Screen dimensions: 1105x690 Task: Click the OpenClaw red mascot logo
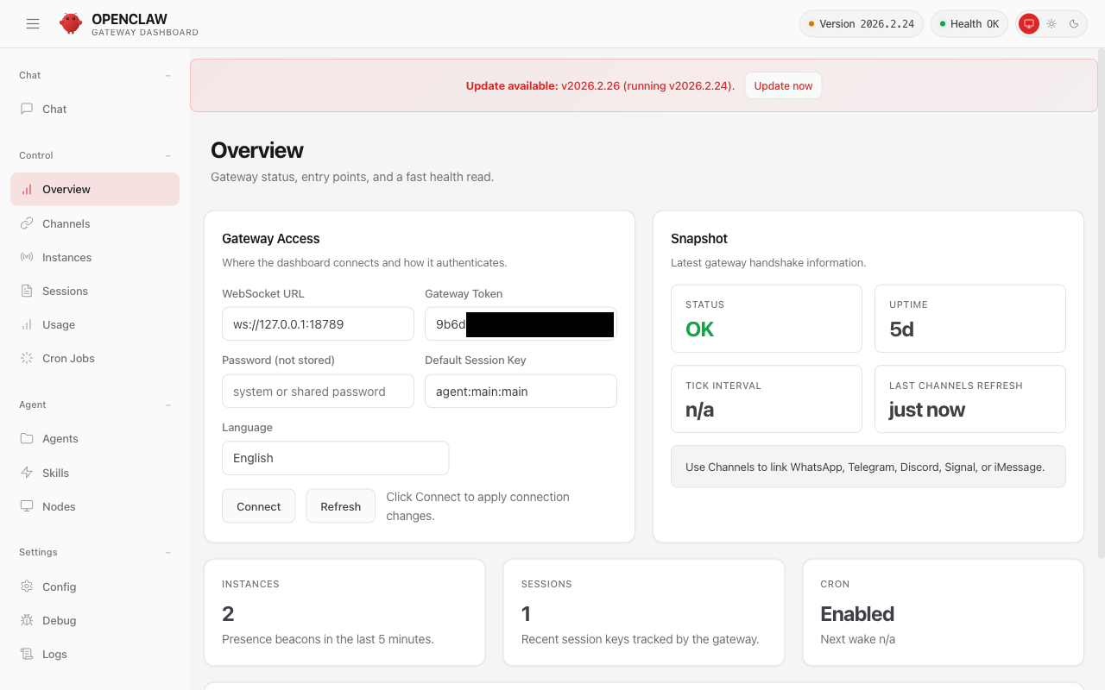(x=71, y=24)
